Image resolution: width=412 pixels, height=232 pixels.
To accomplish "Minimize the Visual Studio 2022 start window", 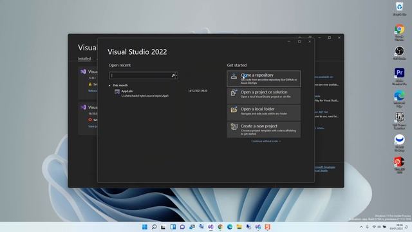I will (289, 41).
